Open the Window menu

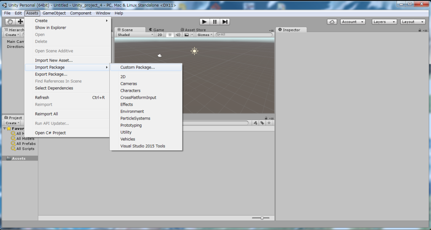click(103, 13)
